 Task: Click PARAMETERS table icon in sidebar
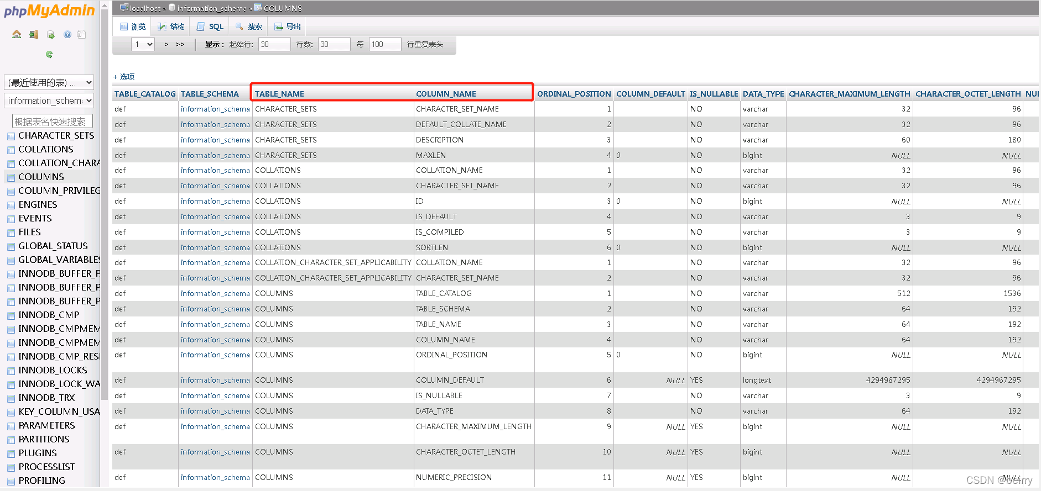(x=11, y=426)
